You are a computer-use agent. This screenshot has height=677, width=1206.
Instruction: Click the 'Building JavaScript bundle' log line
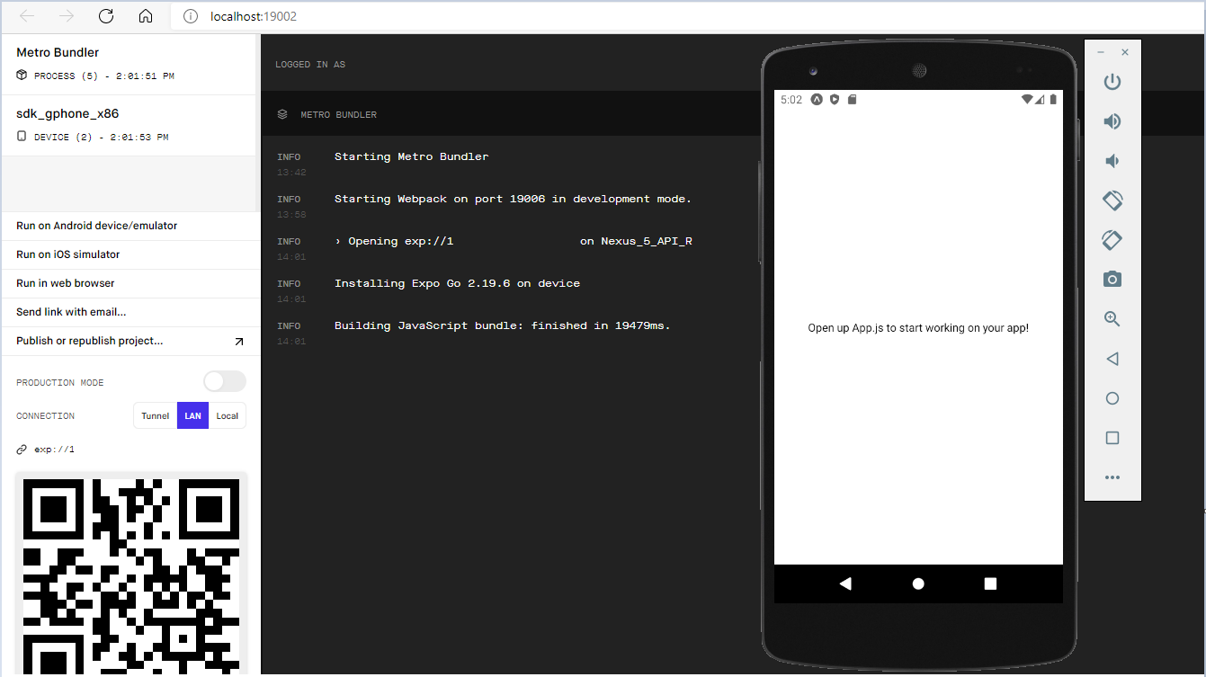[503, 325]
